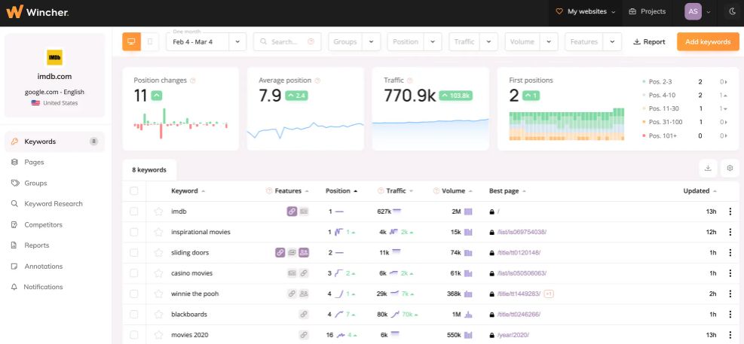The width and height of the screenshot is (744, 344).
Task: Click sitelinks feature icon in imdb row
Action: pos(292,212)
